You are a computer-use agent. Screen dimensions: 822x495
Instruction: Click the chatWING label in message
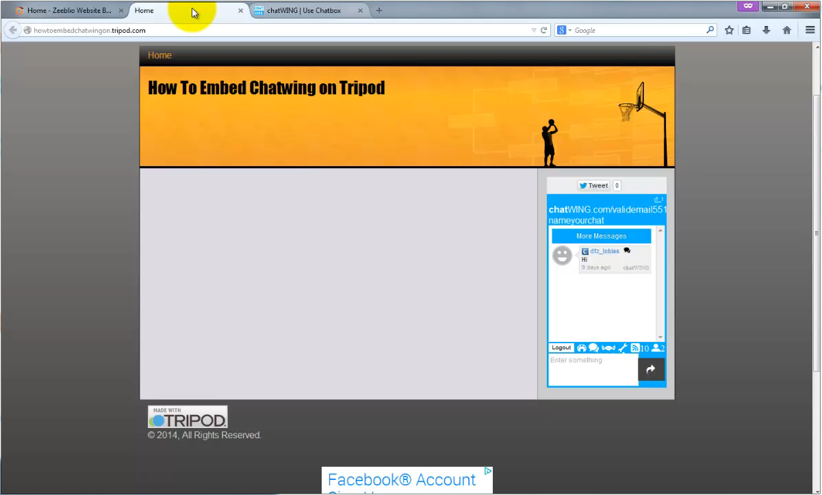coord(636,268)
